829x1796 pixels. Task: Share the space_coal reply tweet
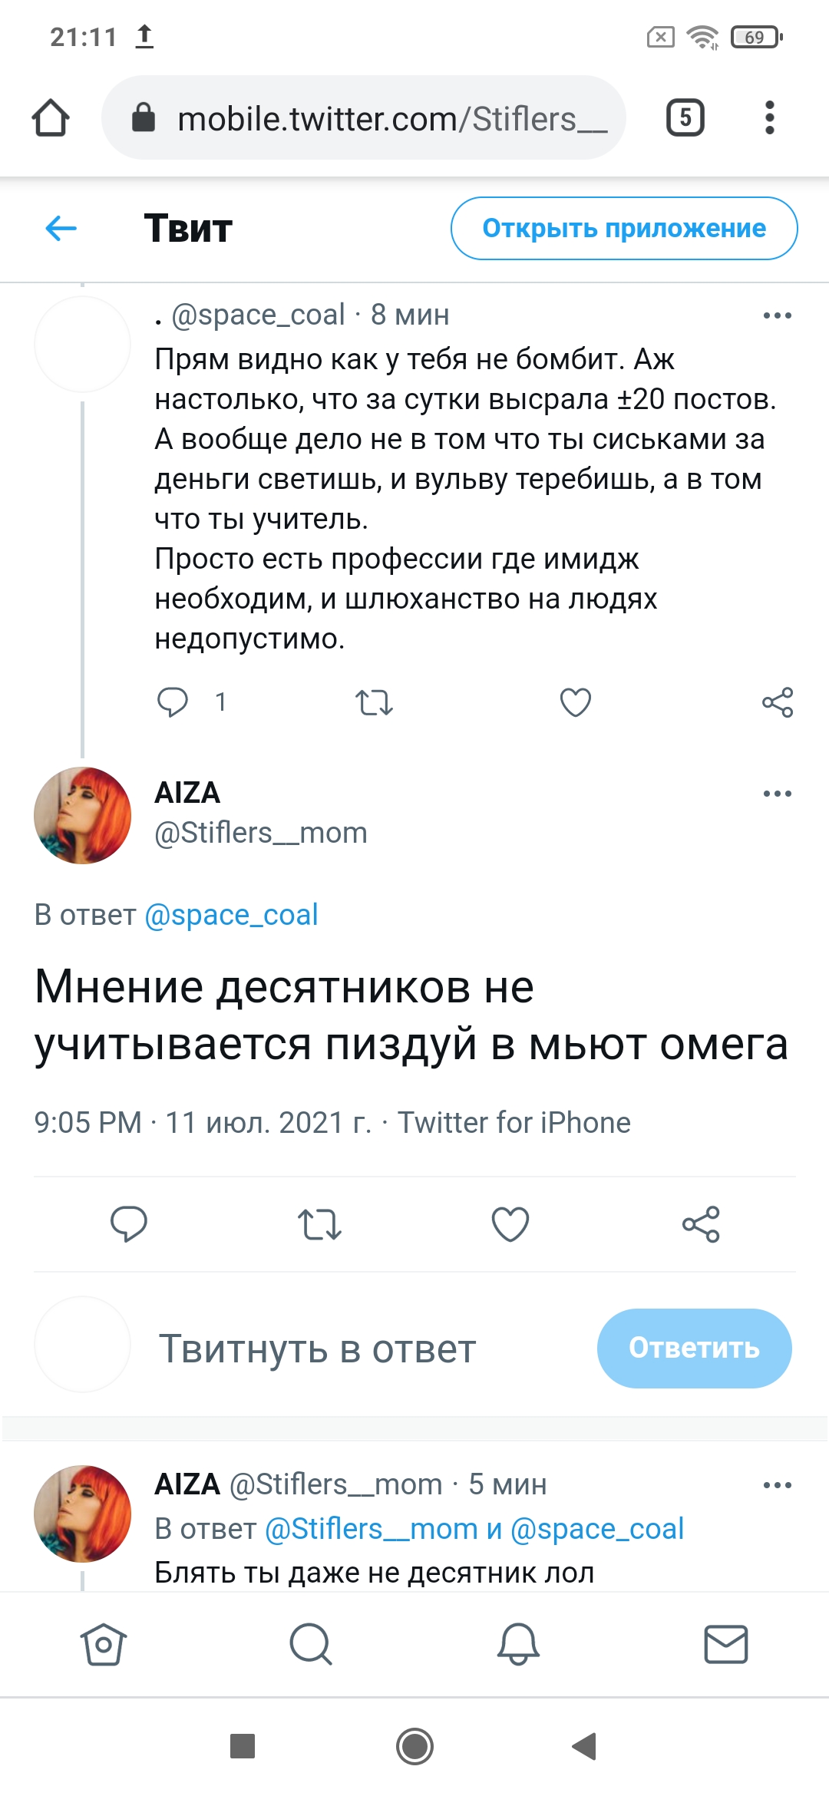(x=777, y=702)
